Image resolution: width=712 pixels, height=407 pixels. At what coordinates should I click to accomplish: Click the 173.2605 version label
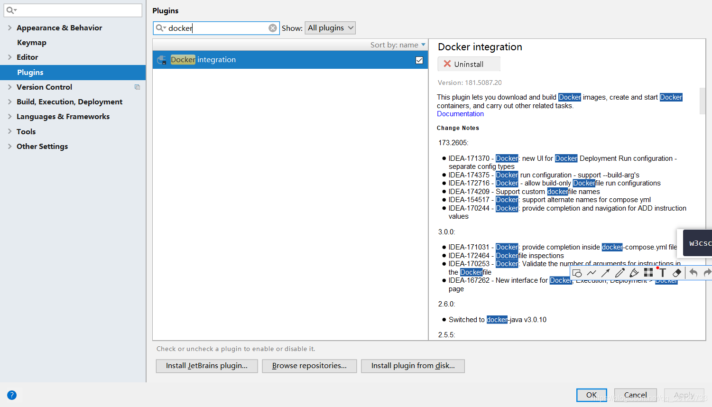453,143
